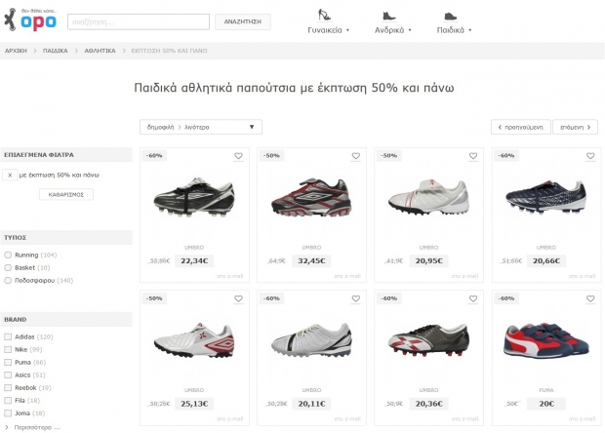Open the black Umbro cleat 22,34€ image
This screenshot has height=433, width=605.
[x=194, y=197]
